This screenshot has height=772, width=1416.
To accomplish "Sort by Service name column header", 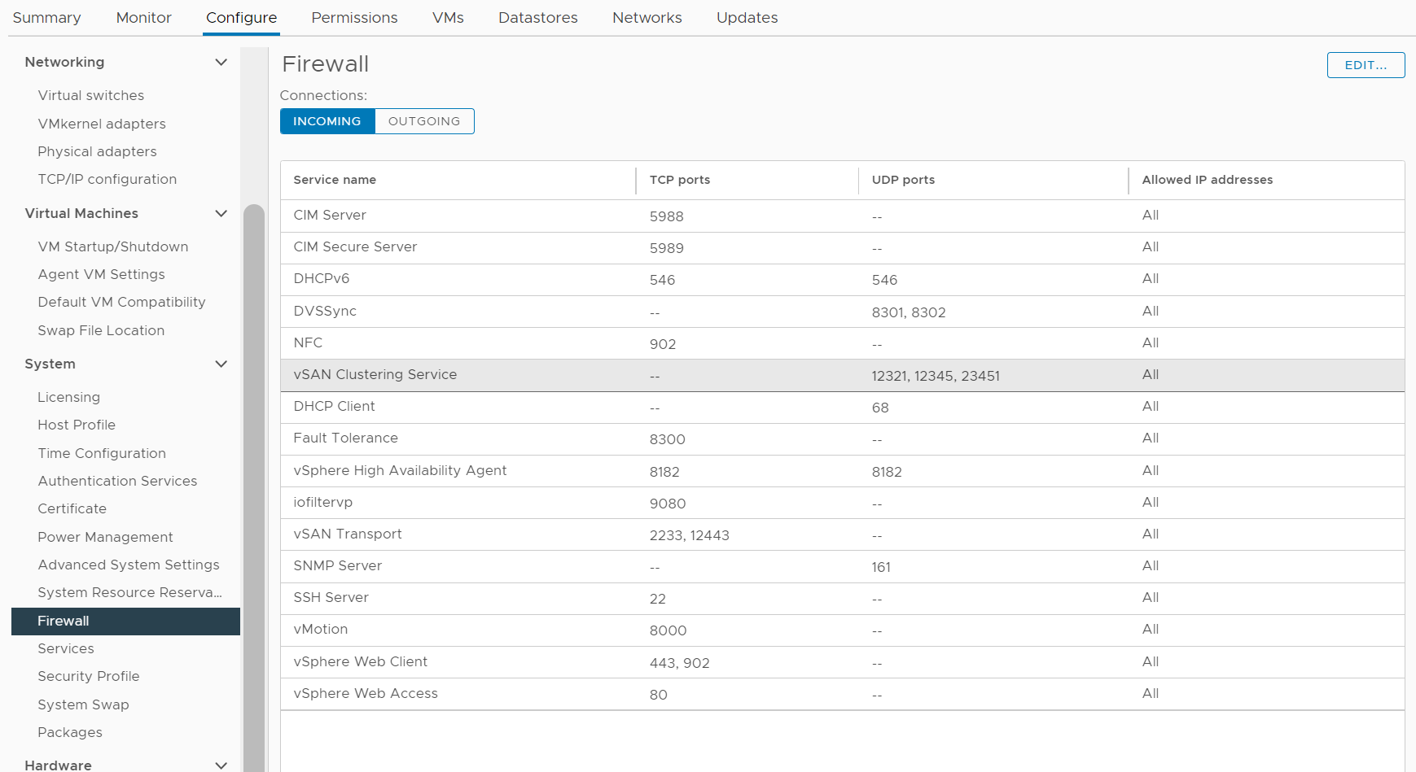I will (x=335, y=180).
